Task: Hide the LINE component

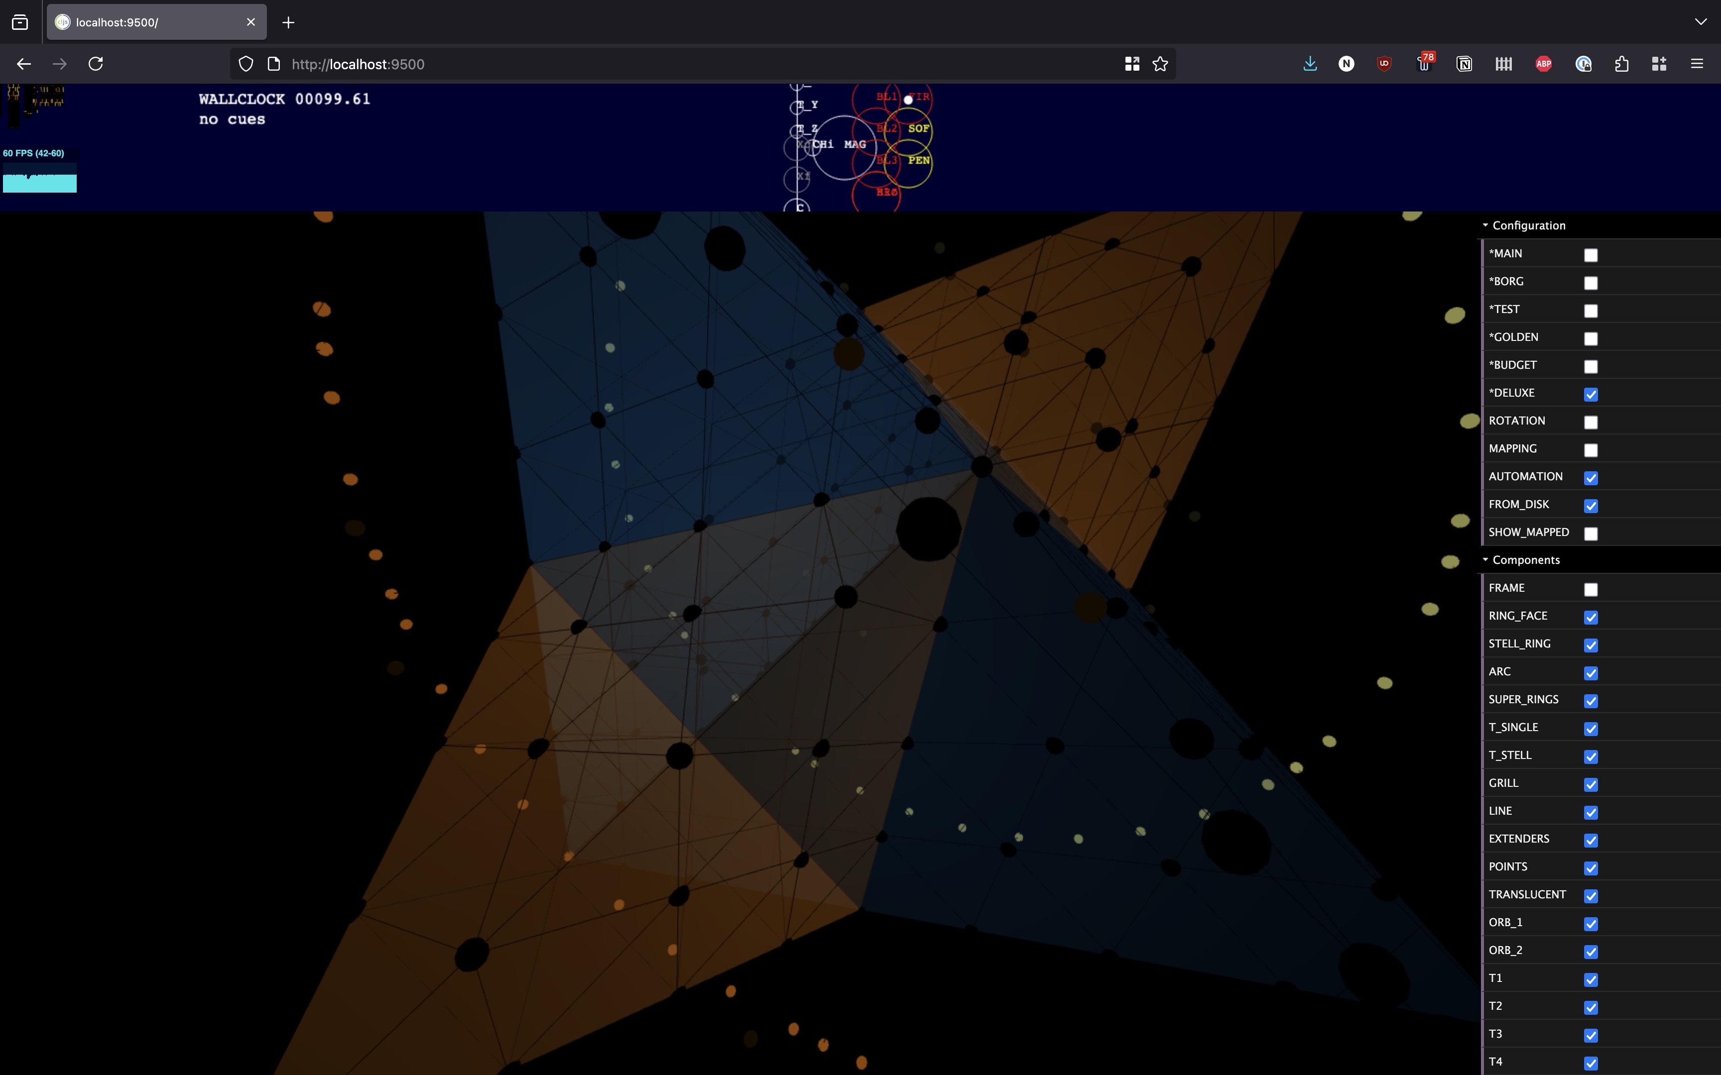Action: 1591,812
